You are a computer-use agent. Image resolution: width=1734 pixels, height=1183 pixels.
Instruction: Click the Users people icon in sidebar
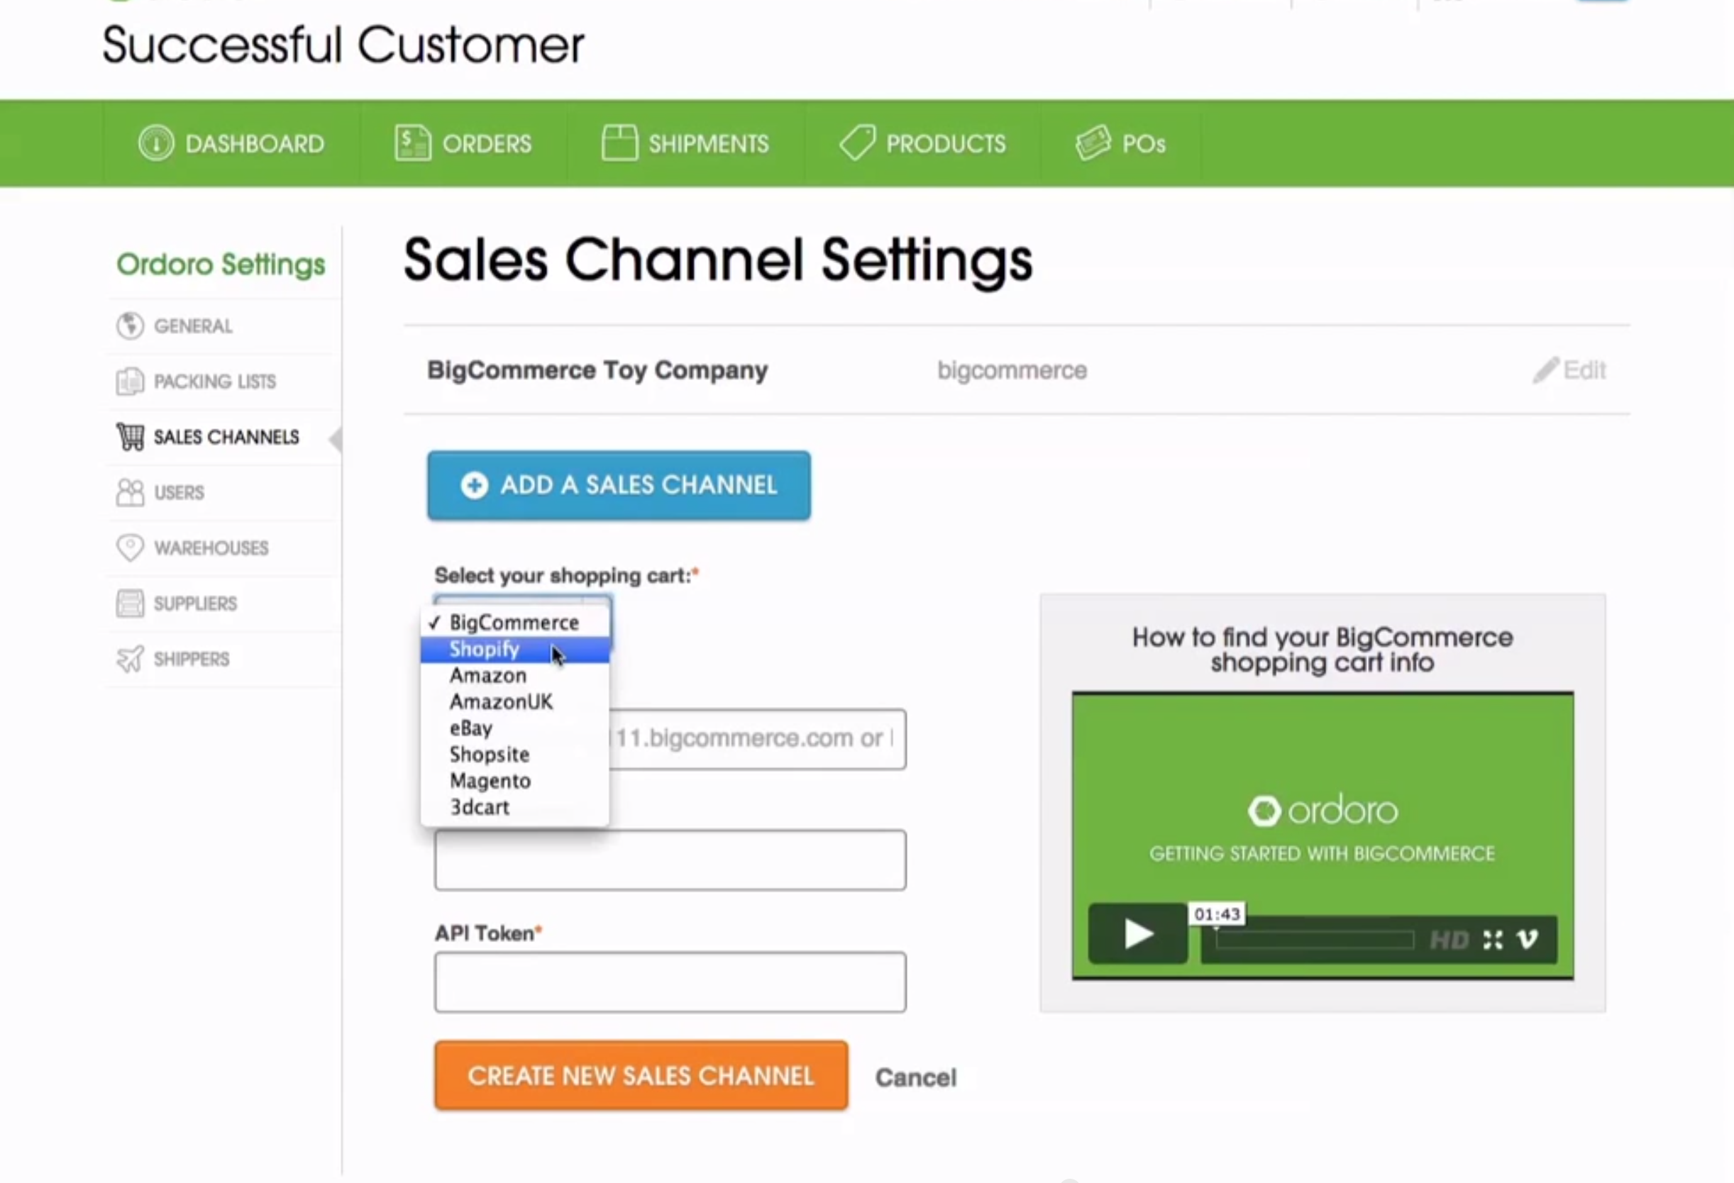click(x=130, y=492)
